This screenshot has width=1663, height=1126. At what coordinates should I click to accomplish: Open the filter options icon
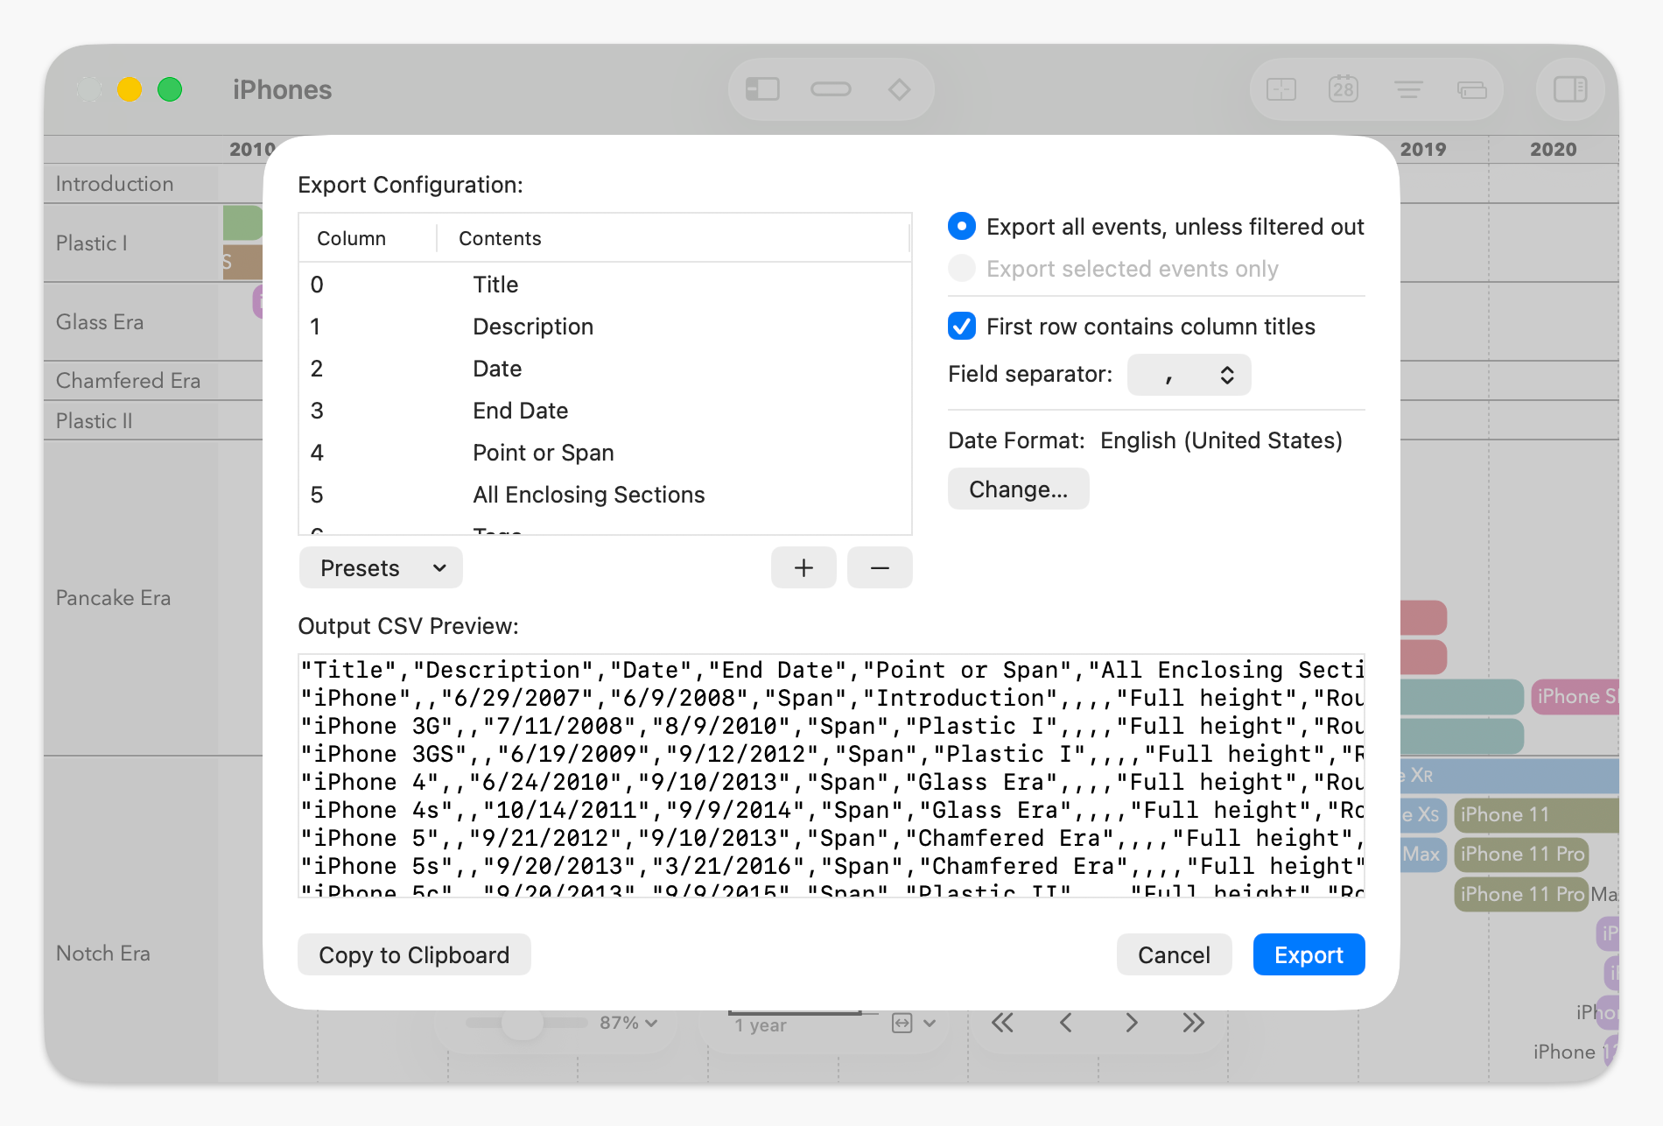(1407, 88)
